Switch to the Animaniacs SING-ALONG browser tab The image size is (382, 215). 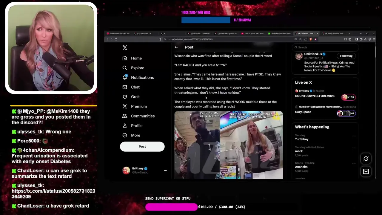[118, 33]
